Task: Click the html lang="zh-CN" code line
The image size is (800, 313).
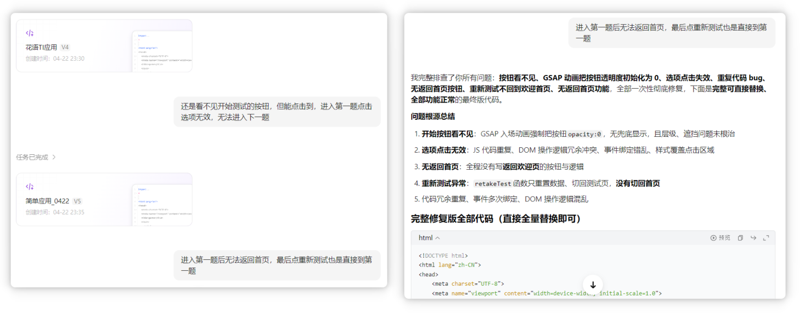Action: (450, 265)
